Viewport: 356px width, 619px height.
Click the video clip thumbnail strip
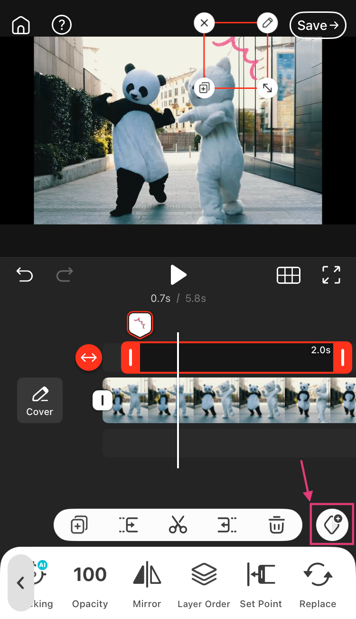[x=228, y=400]
